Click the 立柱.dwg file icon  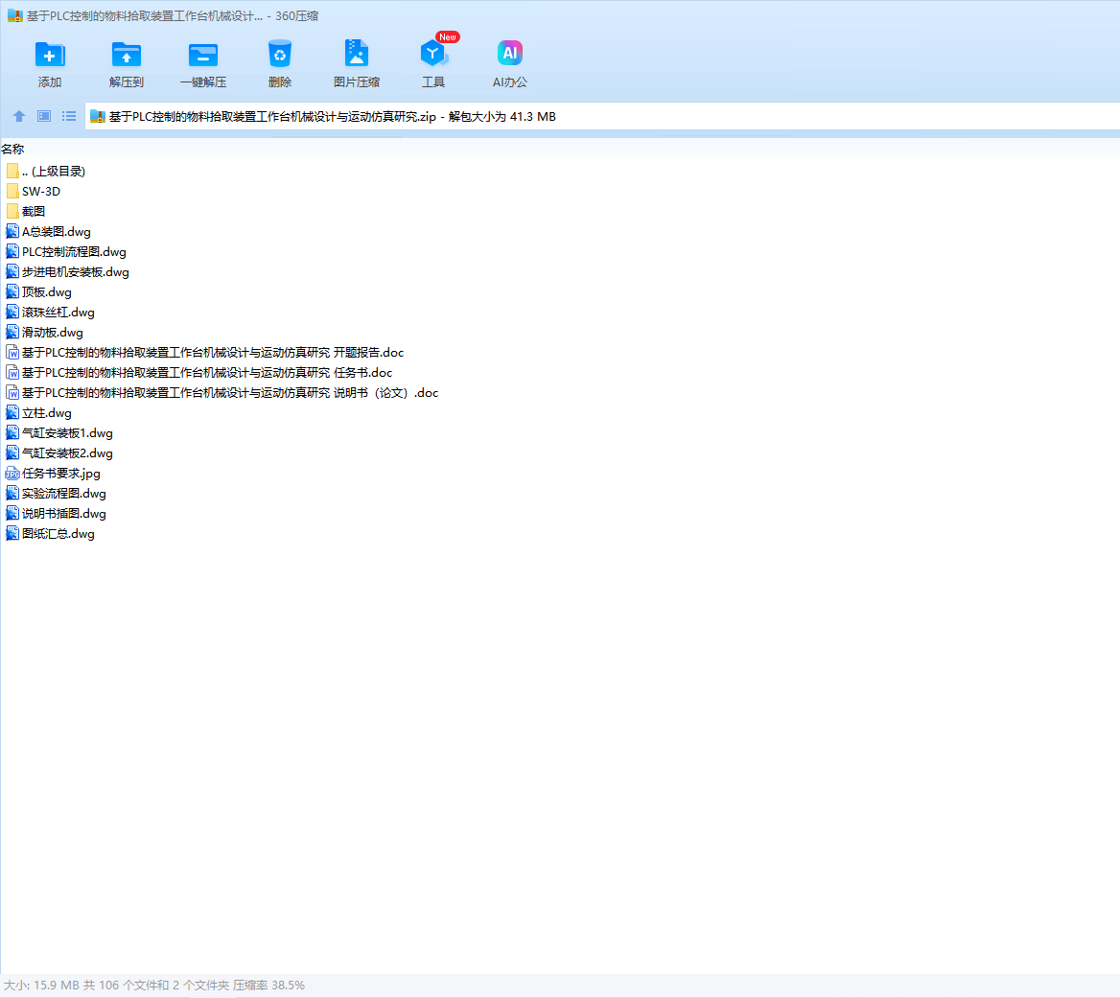click(x=12, y=412)
